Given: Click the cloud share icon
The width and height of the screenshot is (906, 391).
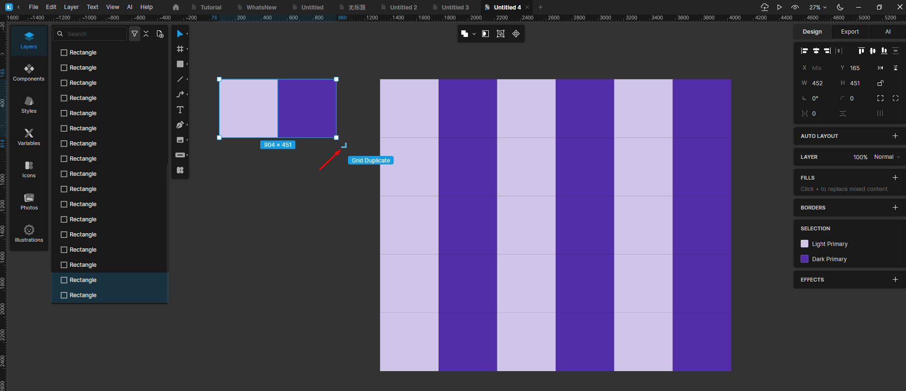Looking at the screenshot, I should [x=765, y=7].
